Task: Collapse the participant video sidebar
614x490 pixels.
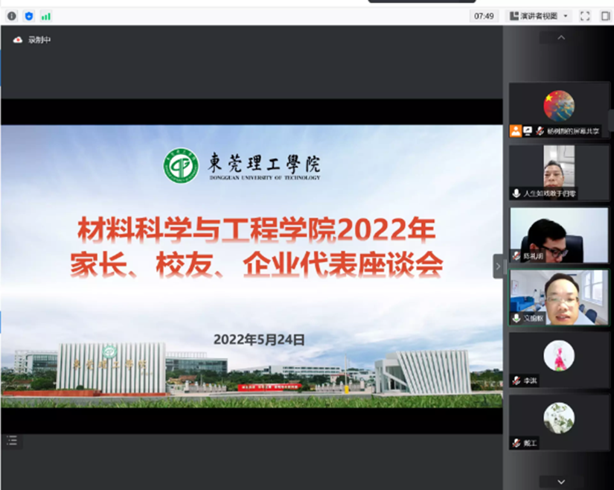Action: click(x=499, y=266)
